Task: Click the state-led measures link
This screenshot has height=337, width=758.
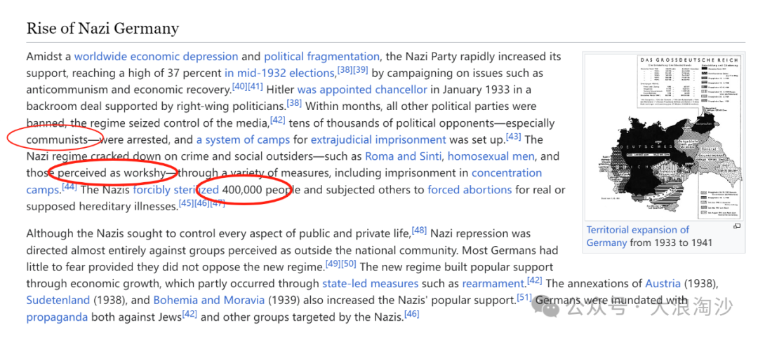Action: pyautogui.click(x=371, y=284)
